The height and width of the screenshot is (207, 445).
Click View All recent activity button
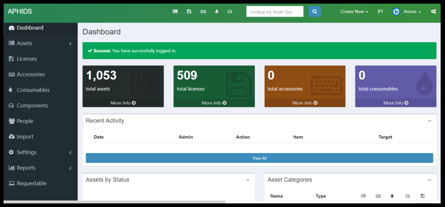tap(260, 158)
